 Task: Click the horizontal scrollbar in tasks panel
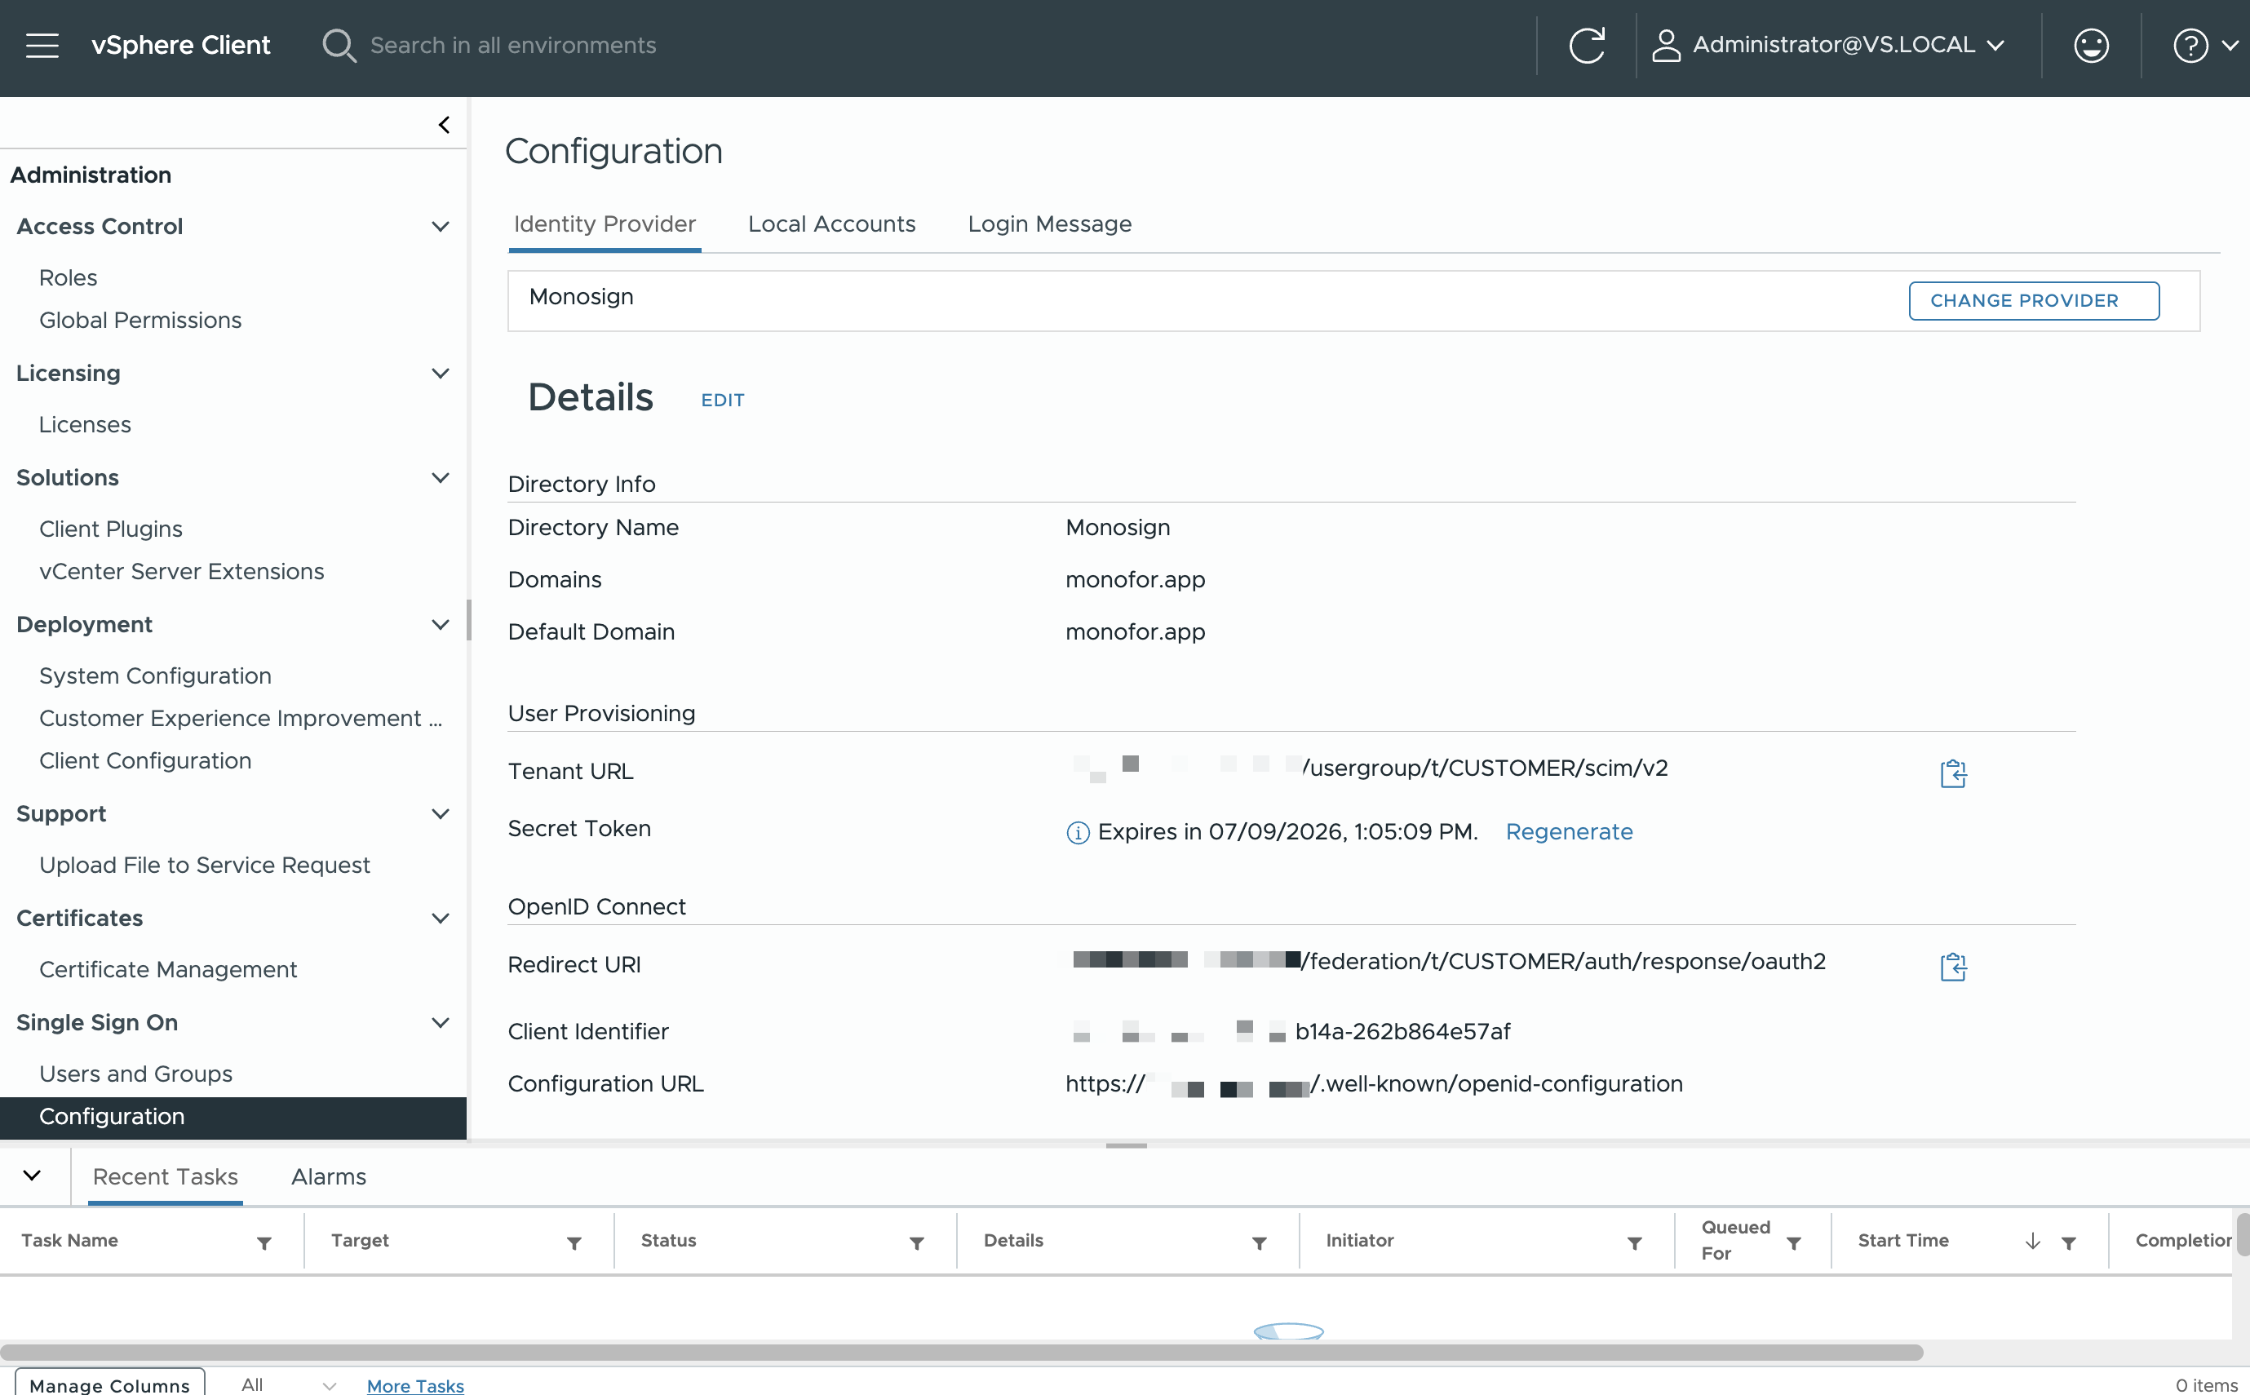959,1352
